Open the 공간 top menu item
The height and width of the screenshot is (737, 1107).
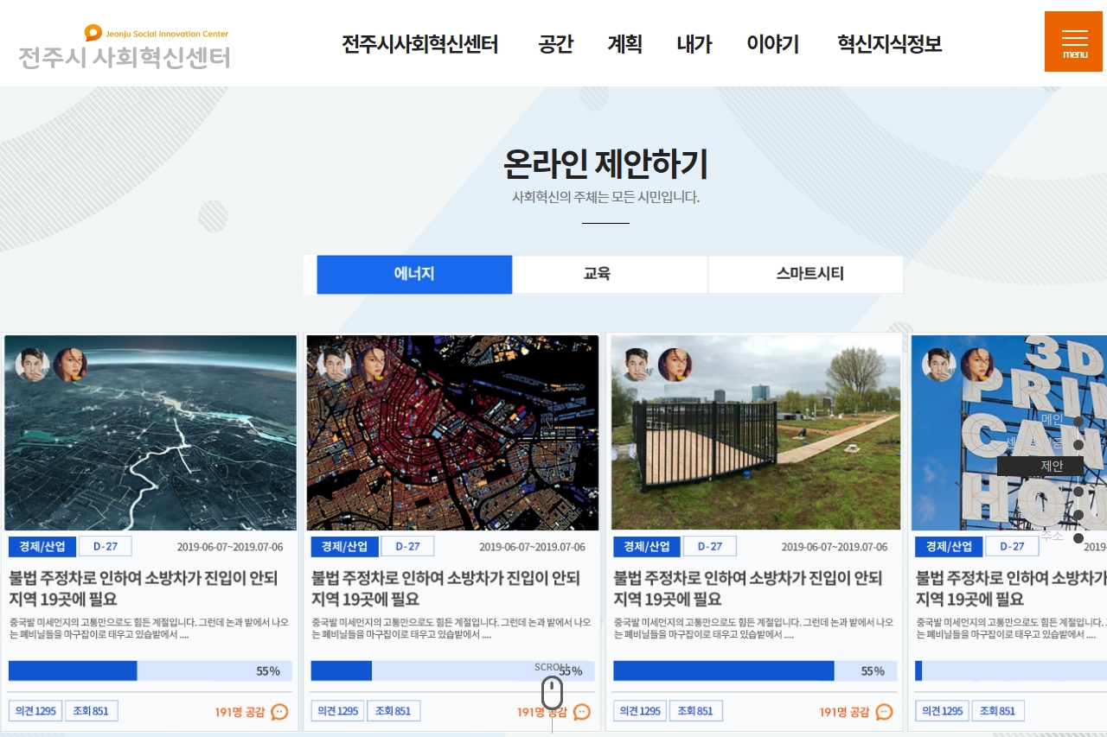point(555,44)
